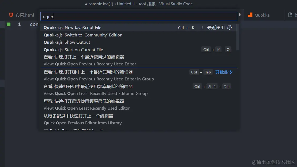Image resolution: width=297 pixels, height=167 pixels.
Task: Select Quick Open Previous Recently Used Editor in Group
Action: [138, 75]
